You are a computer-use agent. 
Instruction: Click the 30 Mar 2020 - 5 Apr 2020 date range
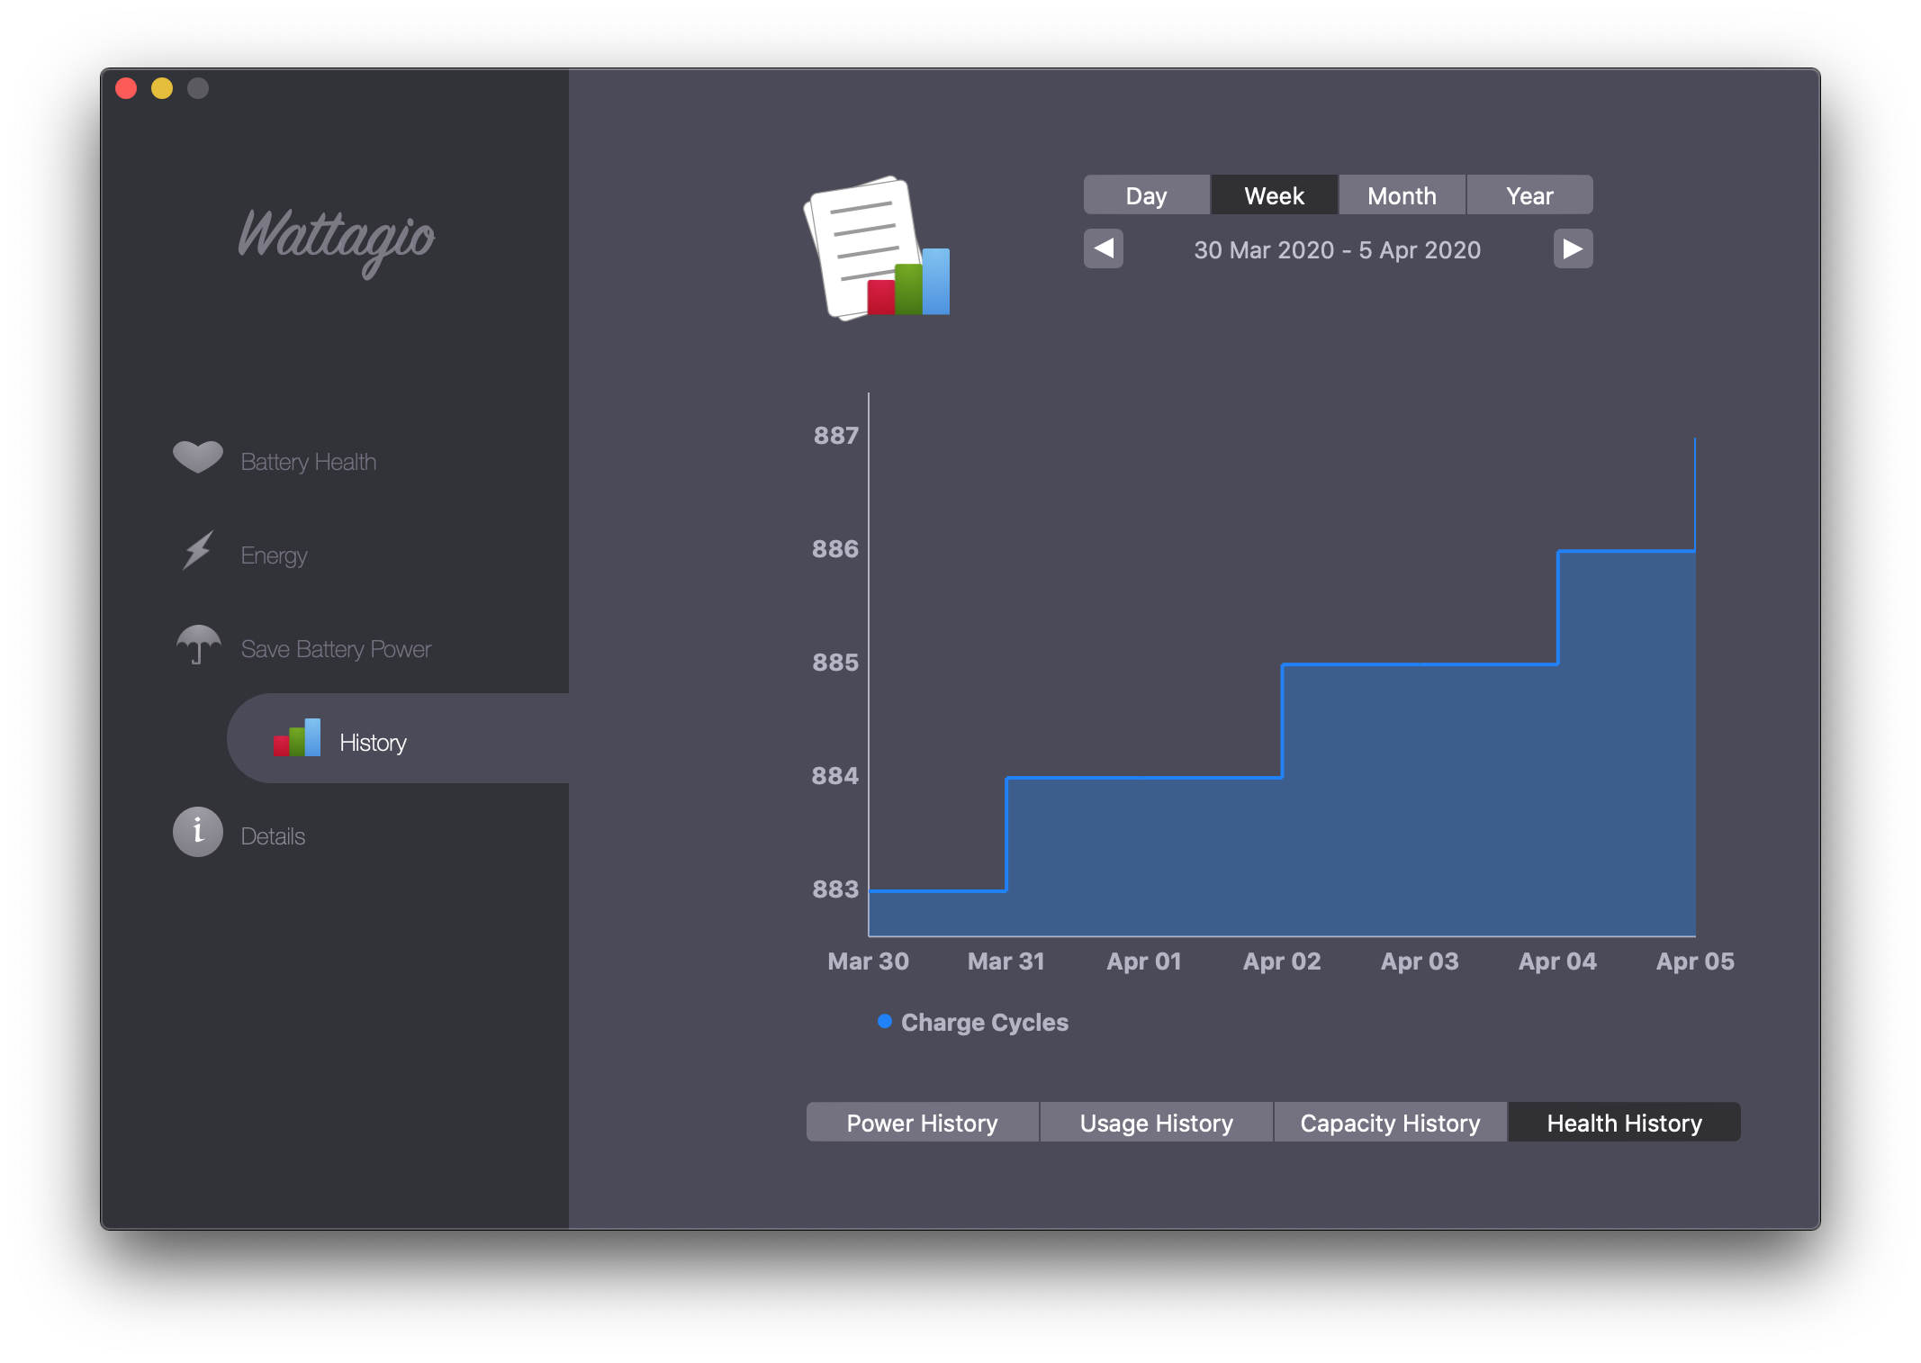tap(1337, 250)
